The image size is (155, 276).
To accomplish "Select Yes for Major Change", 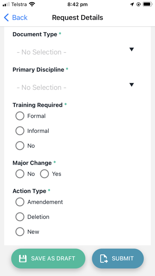I will tap(44, 174).
